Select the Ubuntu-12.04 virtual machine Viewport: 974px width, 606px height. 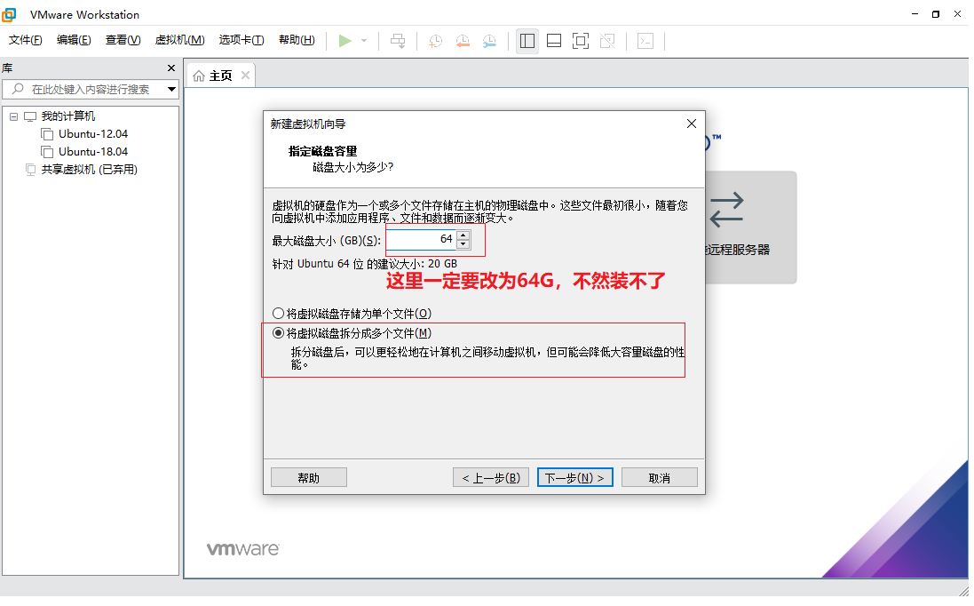pos(93,133)
